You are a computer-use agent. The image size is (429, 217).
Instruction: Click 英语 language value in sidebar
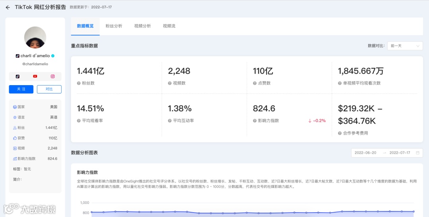(54, 117)
